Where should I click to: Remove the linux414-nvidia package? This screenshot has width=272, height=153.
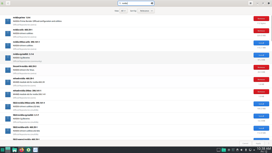coord(261,67)
